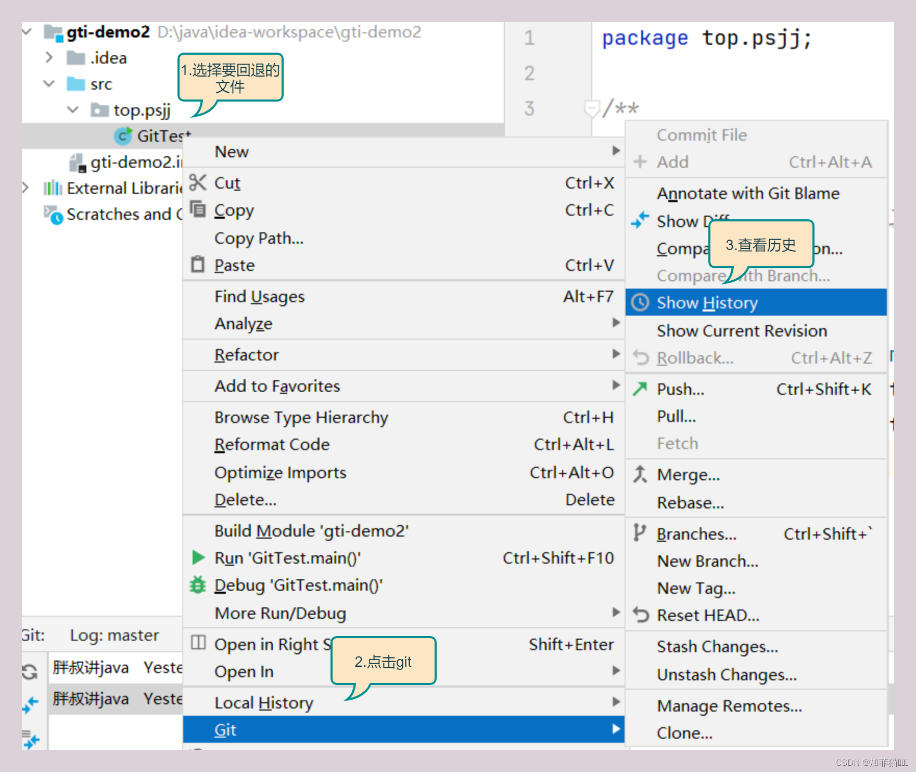The height and width of the screenshot is (772, 916).
Task: Choose Build Module 'gti-demo2'
Action: [403, 531]
